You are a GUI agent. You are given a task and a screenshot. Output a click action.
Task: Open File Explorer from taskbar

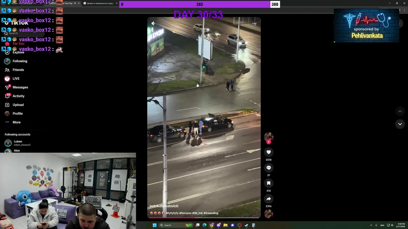point(225,225)
